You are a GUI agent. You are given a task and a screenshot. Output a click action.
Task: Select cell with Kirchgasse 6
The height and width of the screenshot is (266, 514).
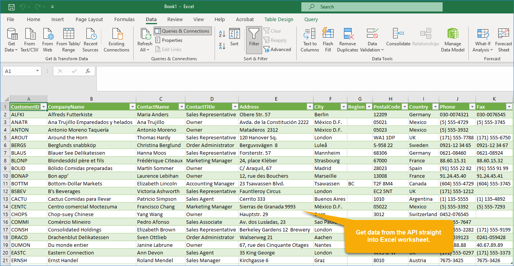276,260
